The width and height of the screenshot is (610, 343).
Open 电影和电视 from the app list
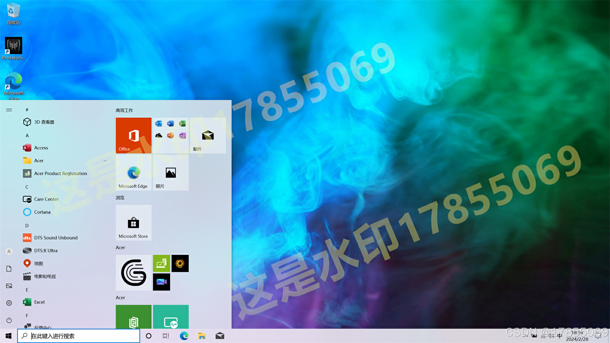pos(65,277)
